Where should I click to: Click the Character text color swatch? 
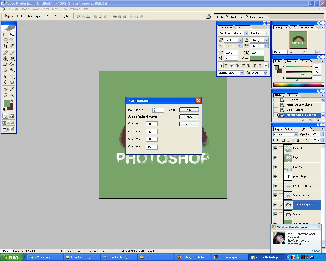tap(257, 58)
